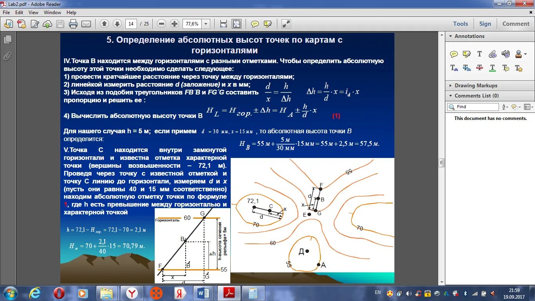Image resolution: width=535 pixels, height=301 pixels.
Task: Click the Find comments search field
Action: (473, 107)
